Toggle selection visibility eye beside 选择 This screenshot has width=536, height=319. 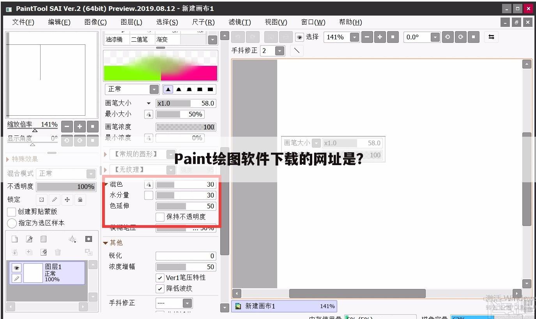299,37
